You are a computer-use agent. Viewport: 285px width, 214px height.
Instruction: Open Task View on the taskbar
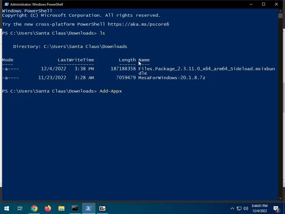click(20, 208)
